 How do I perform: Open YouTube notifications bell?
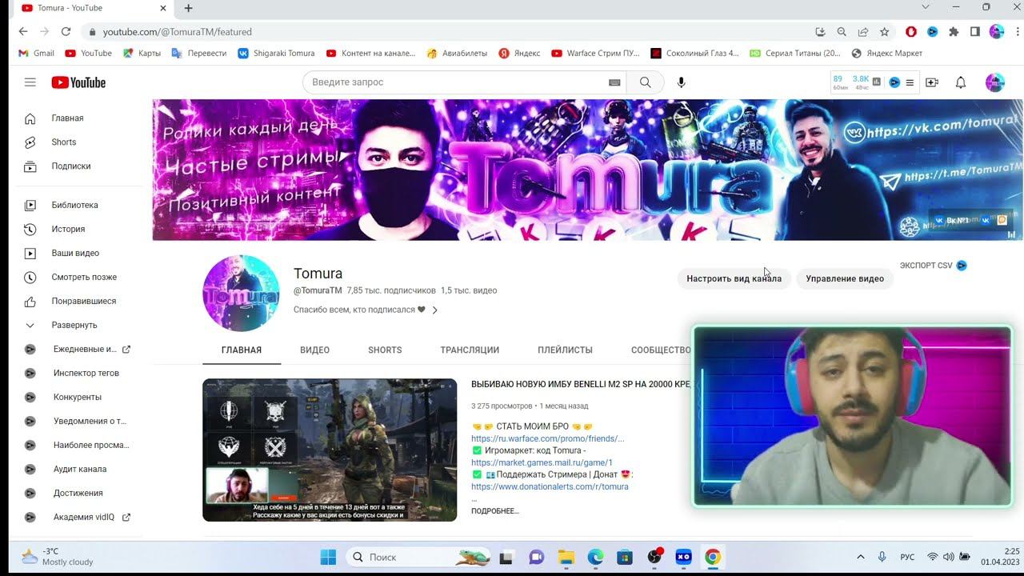(x=961, y=82)
